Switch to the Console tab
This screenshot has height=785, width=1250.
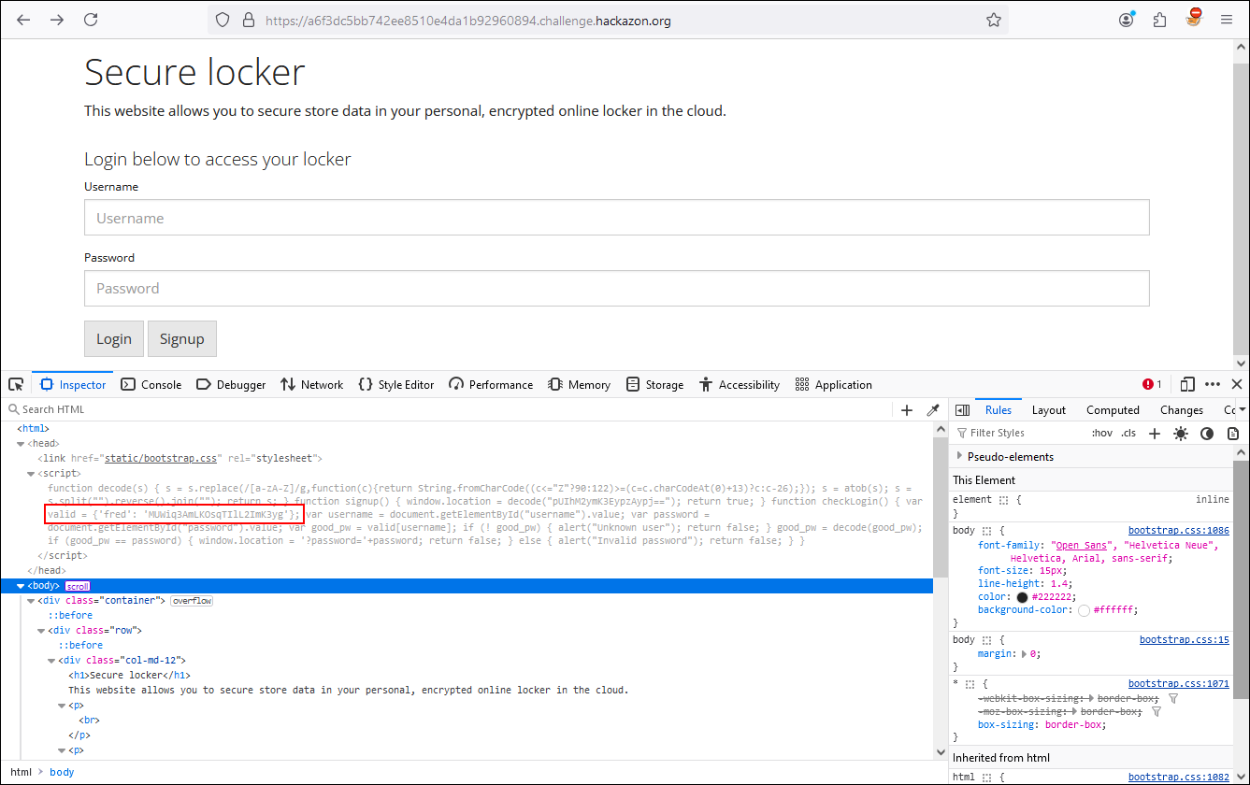tap(151, 384)
